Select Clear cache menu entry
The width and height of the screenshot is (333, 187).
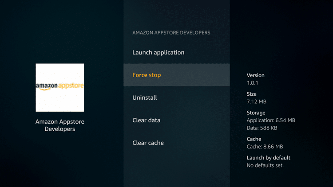pyautogui.click(x=176, y=143)
